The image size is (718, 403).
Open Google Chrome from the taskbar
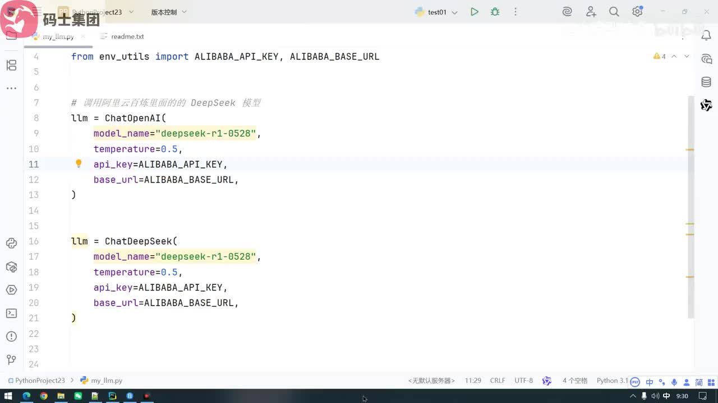[43, 396]
